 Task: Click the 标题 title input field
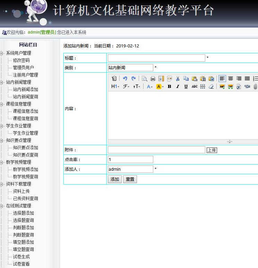point(156,58)
